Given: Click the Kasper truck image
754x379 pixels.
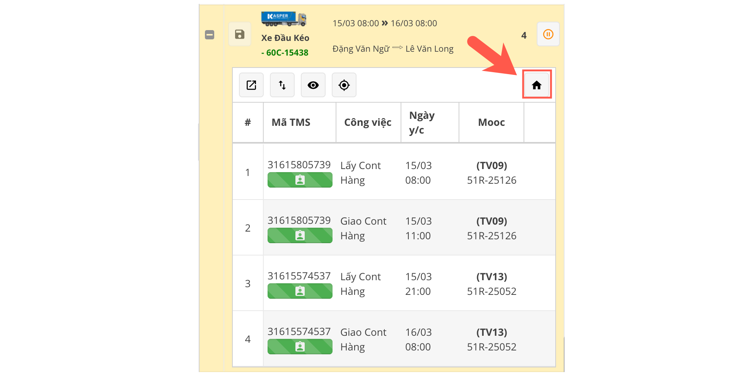Looking at the screenshot, I should click(x=284, y=19).
